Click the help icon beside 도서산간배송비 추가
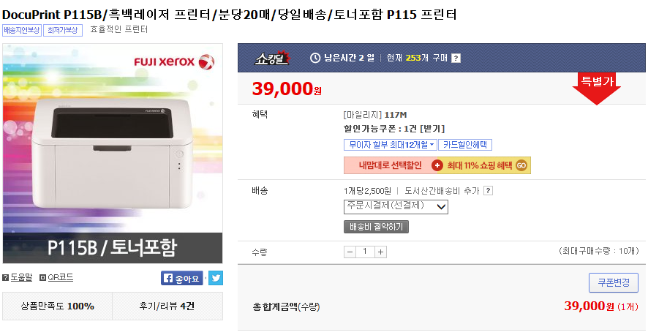 [488, 191]
